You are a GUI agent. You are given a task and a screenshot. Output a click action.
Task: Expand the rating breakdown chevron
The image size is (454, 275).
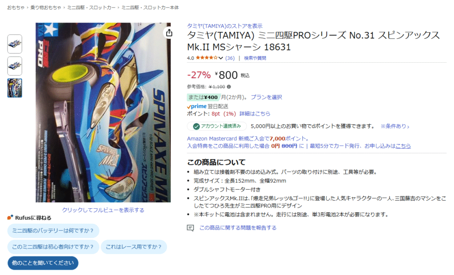coord(221,58)
